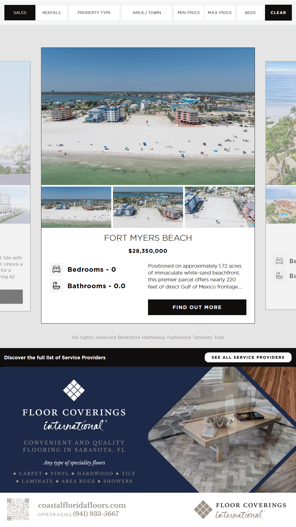296x527 pixels.
Task: Click See All Service Providers button
Action: click(248, 357)
